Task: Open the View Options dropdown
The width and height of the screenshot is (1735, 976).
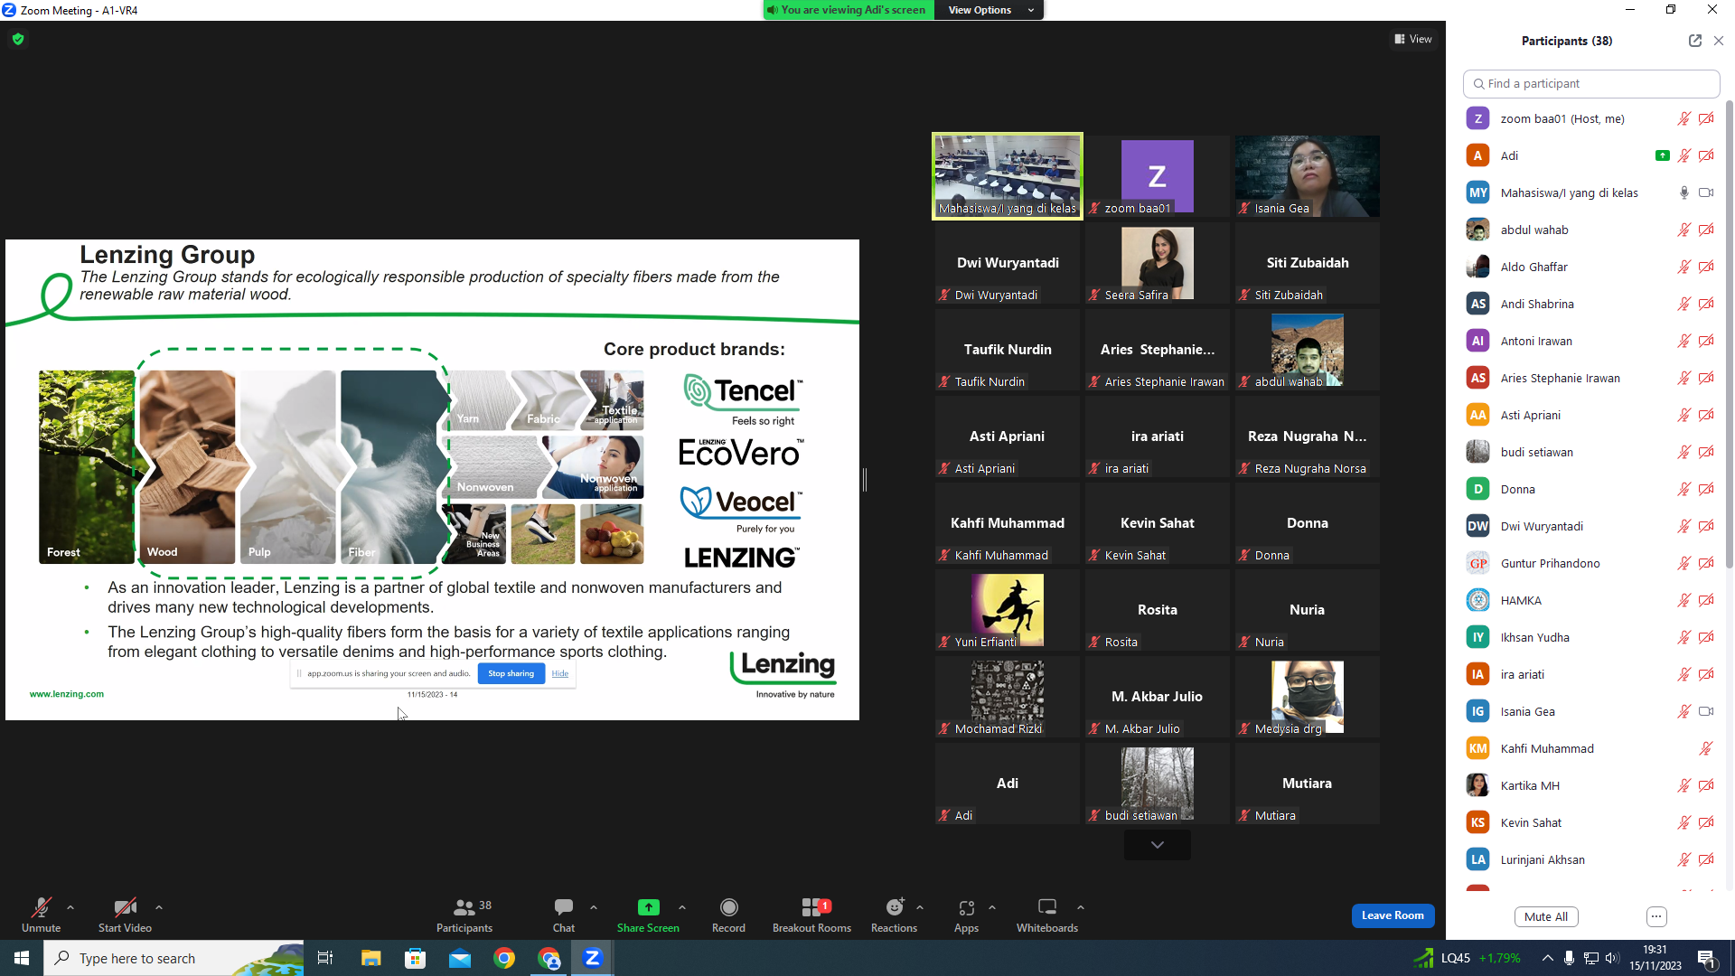Action: click(x=990, y=10)
